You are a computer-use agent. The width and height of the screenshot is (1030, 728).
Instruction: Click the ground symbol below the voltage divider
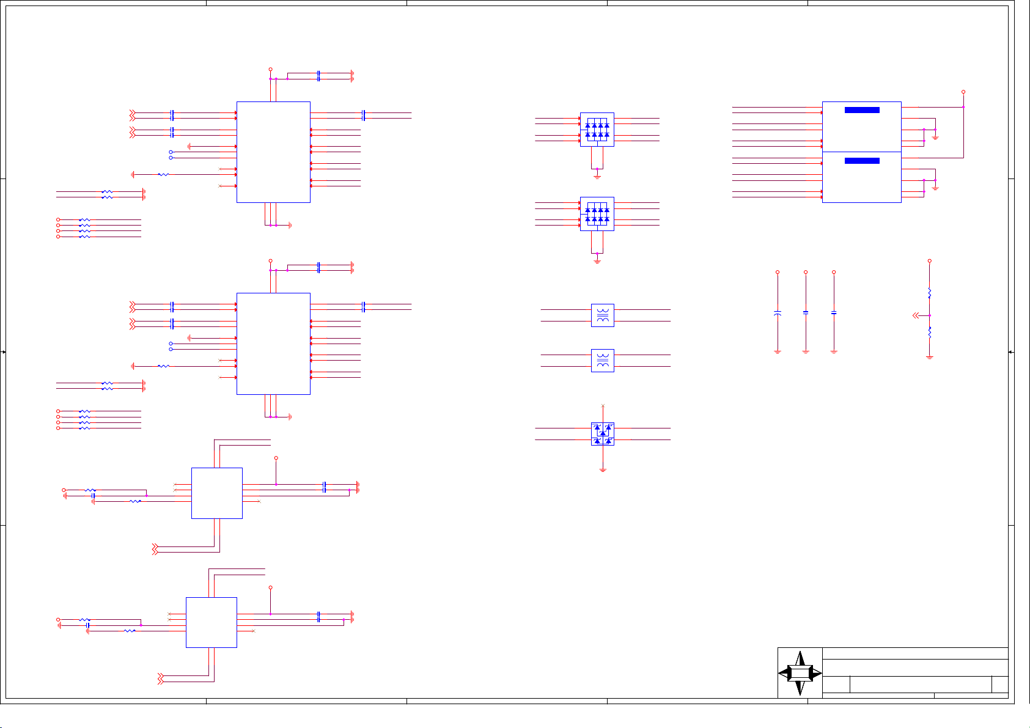coord(930,357)
